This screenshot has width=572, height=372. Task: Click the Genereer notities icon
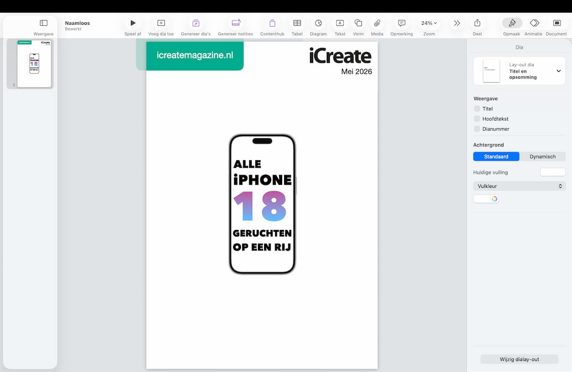pyautogui.click(x=235, y=23)
